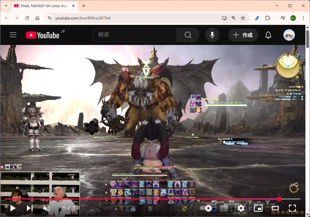Screen dimensions: 310x217
Task: Select the FINAL FANTASY XIV Letter tab
Action: point(45,6)
